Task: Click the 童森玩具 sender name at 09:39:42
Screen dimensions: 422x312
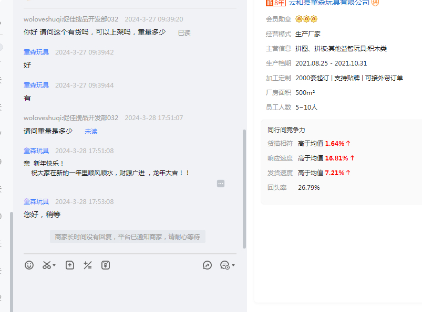Action: [36, 52]
